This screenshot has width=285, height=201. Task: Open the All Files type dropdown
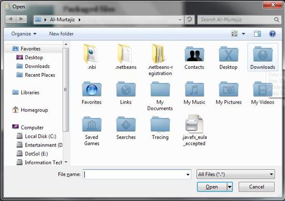point(236,174)
